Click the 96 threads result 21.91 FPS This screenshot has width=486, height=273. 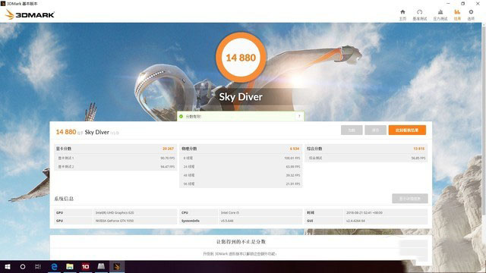(x=293, y=184)
